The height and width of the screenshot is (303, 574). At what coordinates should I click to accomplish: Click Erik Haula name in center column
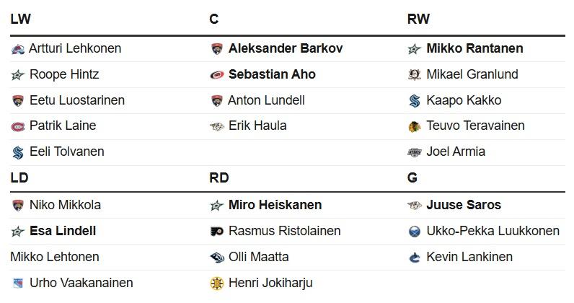pos(257,126)
